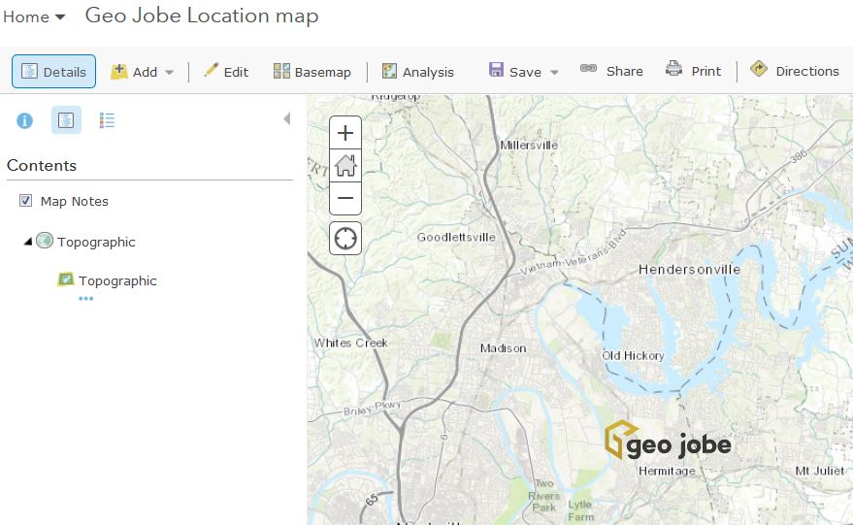Select the Show Contents panel icon

[66, 120]
